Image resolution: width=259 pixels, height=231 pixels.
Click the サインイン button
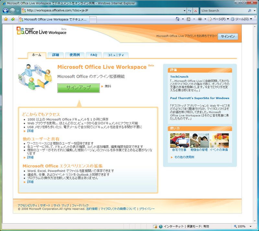pyautogui.click(x=228, y=37)
